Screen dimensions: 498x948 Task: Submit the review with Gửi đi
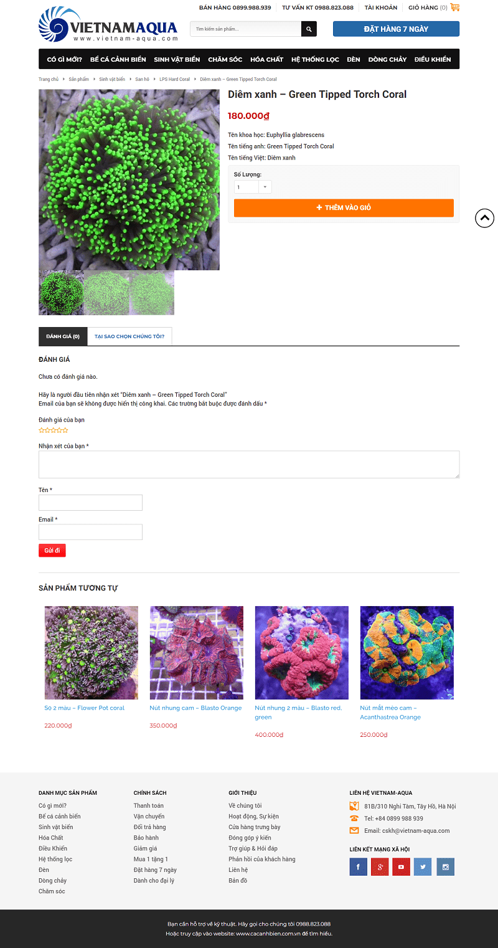[52, 551]
